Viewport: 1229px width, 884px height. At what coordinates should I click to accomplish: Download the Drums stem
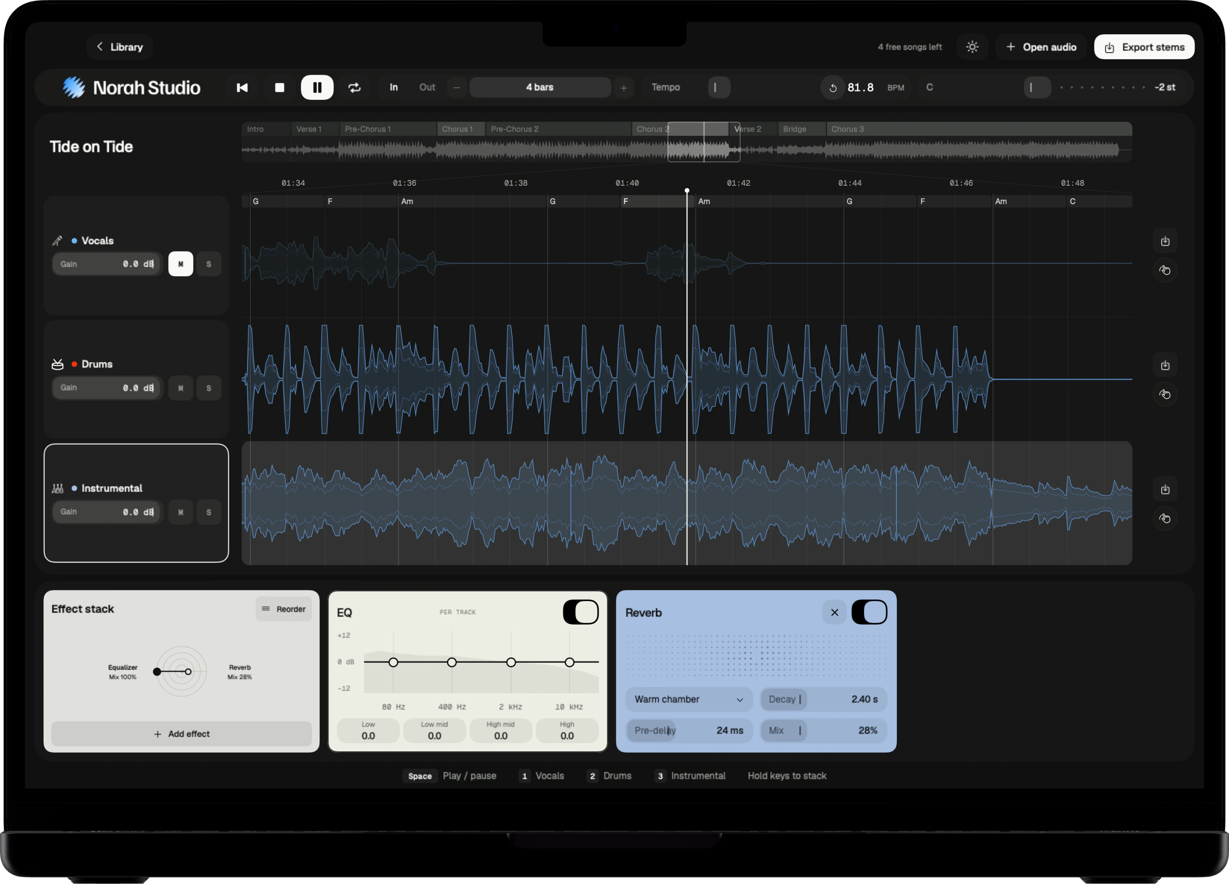(1165, 365)
